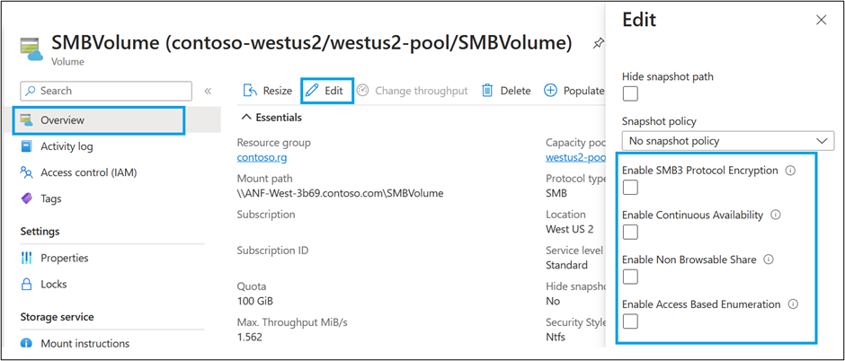Click the pin icon beside volume title

599,43
